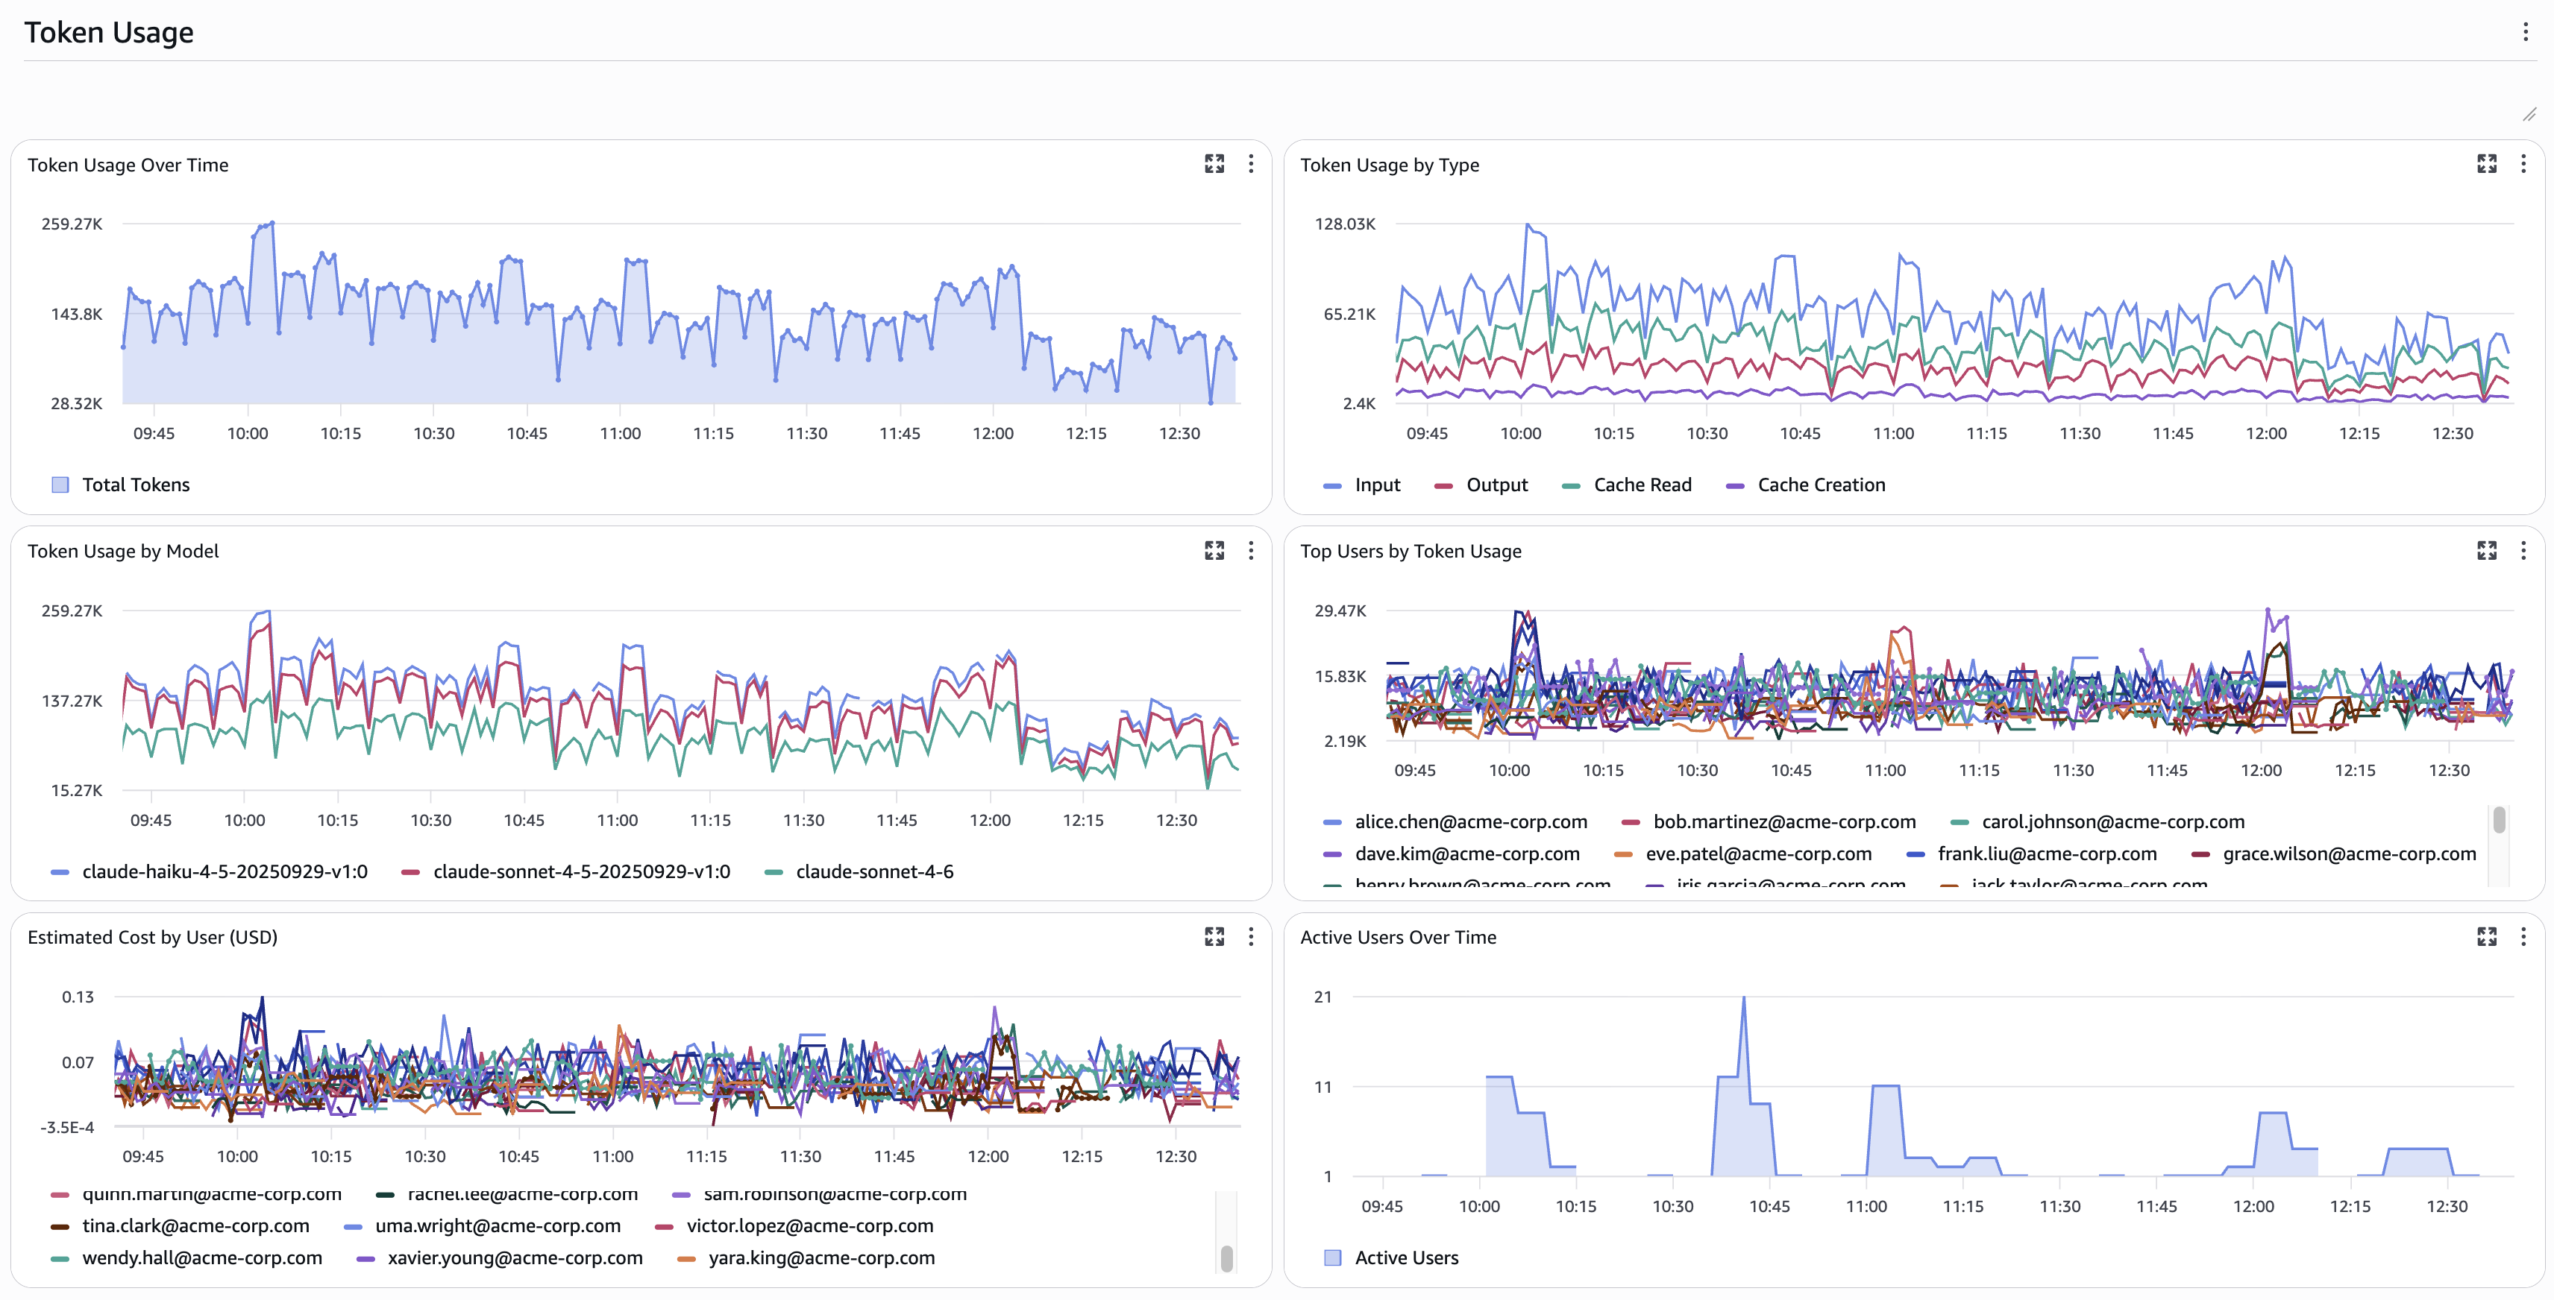Open Token Usage by Type panel menu
Viewport: 2554px width, 1300px height.
(2523, 163)
